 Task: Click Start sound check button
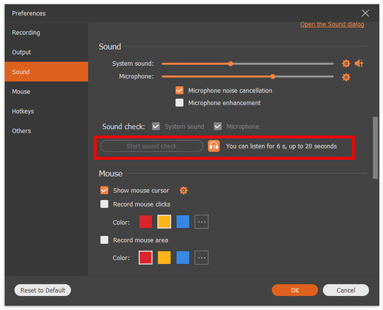pyautogui.click(x=151, y=146)
